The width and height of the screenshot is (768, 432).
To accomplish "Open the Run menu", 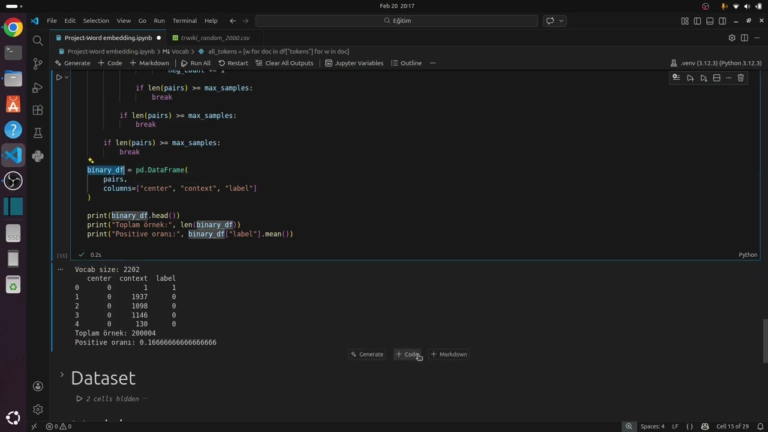I will (159, 21).
